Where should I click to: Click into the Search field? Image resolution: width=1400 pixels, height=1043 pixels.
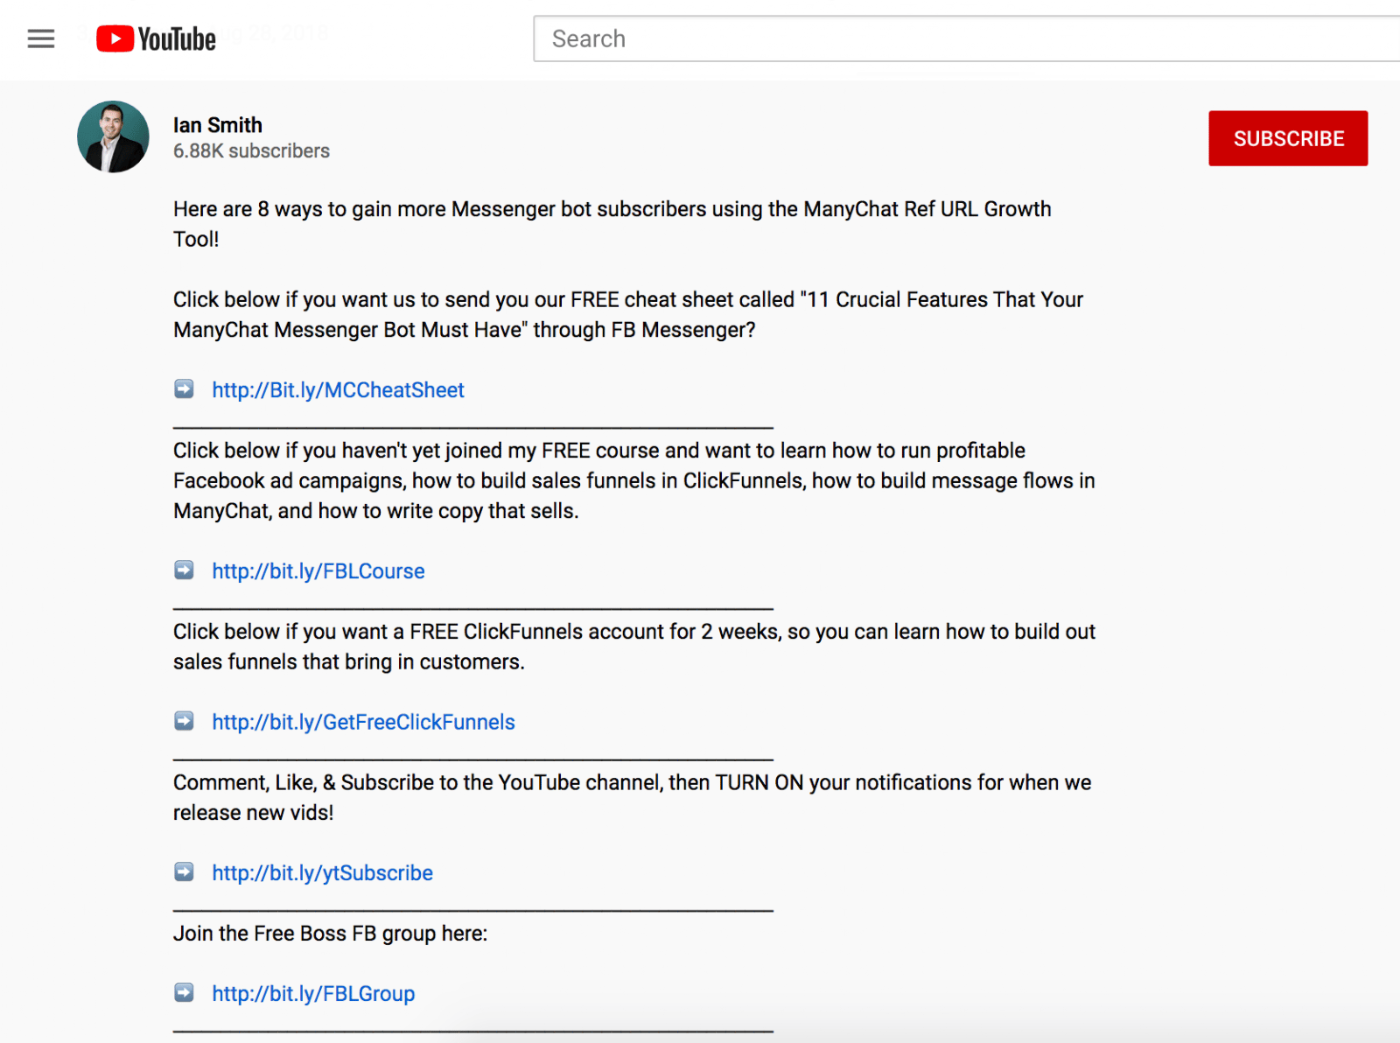coord(967,38)
